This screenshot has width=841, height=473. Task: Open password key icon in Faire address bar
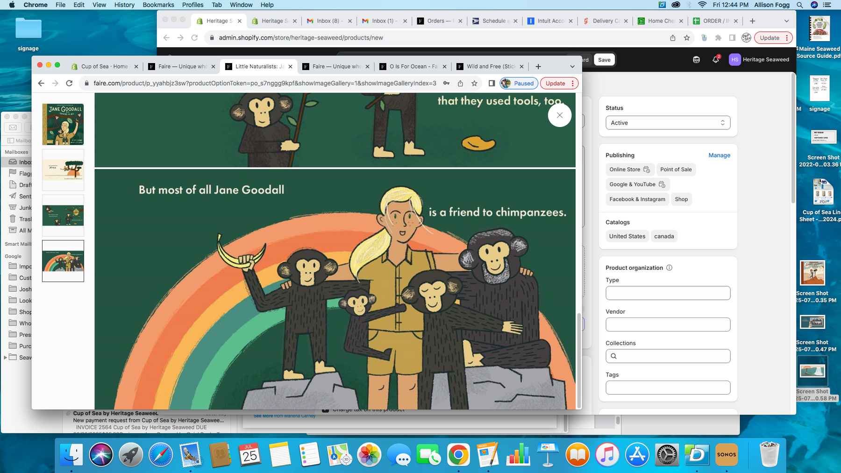[446, 83]
